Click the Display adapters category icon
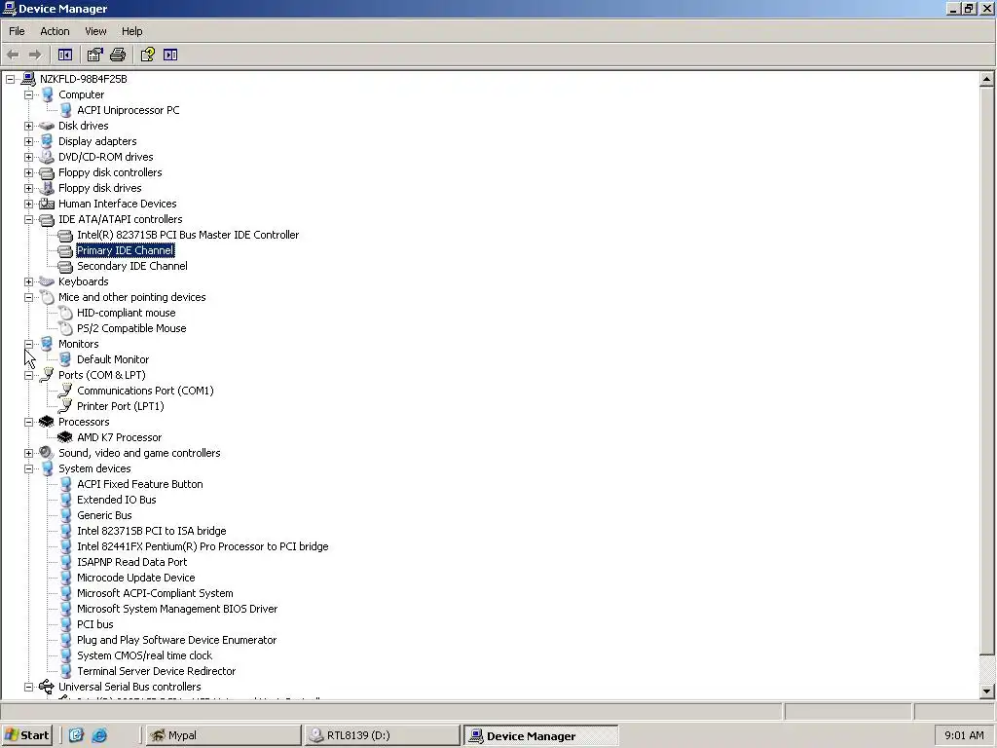This screenshot has width=997, height=748. click(47, 141)
